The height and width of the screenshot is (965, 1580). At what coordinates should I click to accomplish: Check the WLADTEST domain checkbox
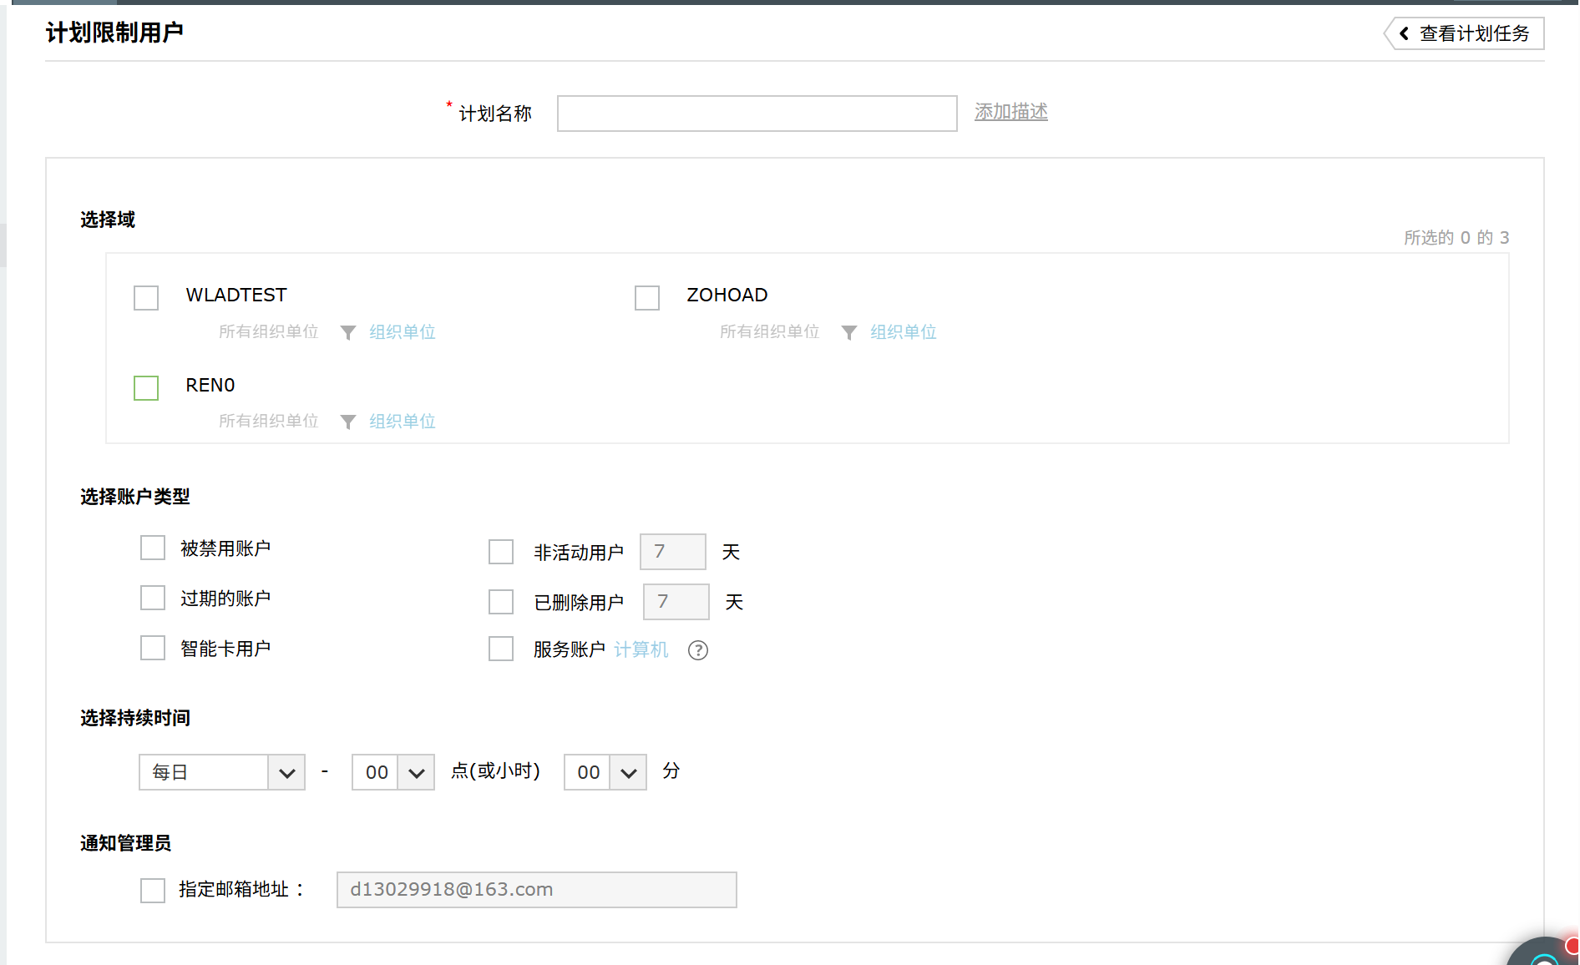tap(146, 298)
